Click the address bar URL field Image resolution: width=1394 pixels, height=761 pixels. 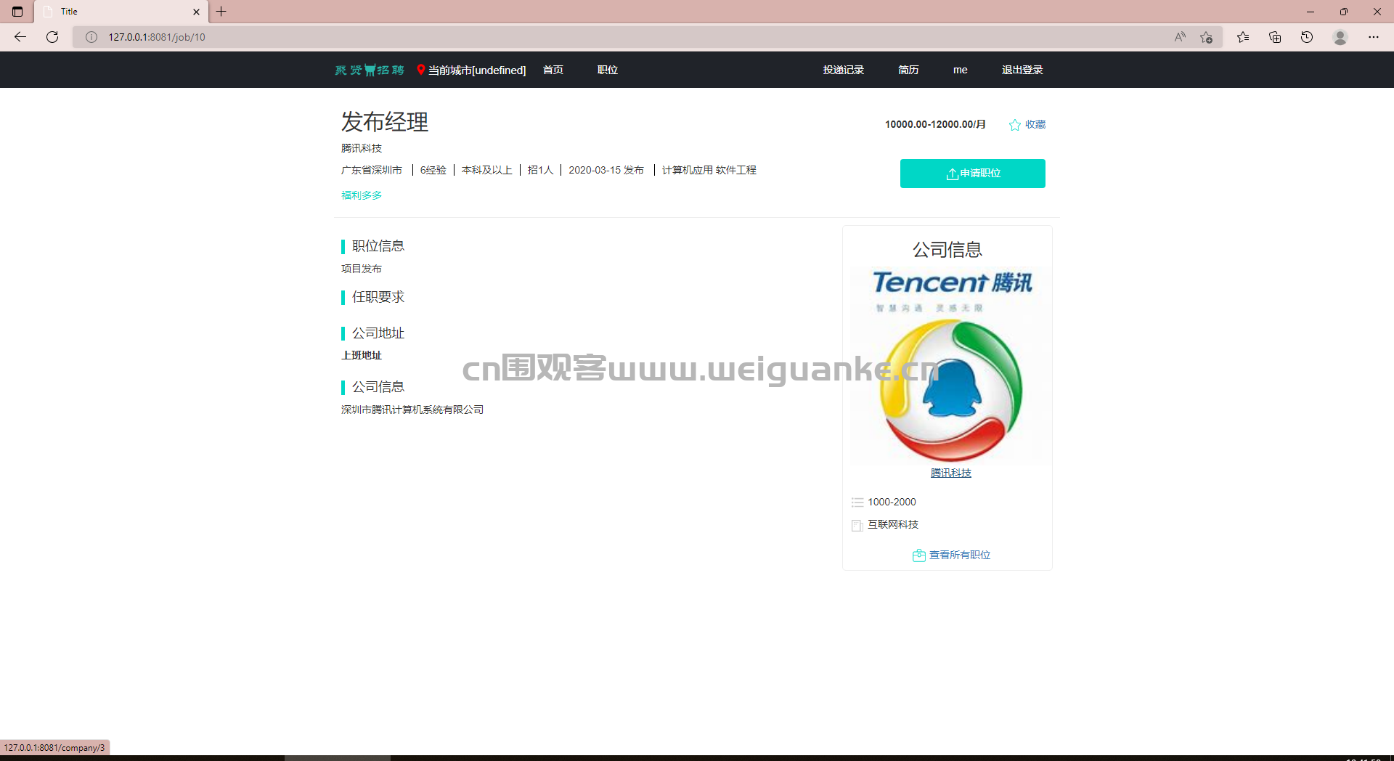tap(617, 37)
